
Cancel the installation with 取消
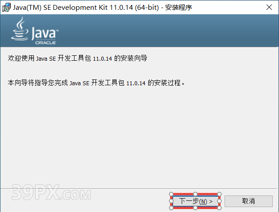[x=248, y=201]
